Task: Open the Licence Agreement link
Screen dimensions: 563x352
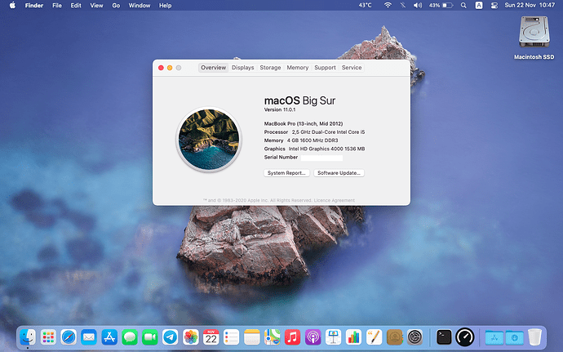Action: tap(335, 201)
